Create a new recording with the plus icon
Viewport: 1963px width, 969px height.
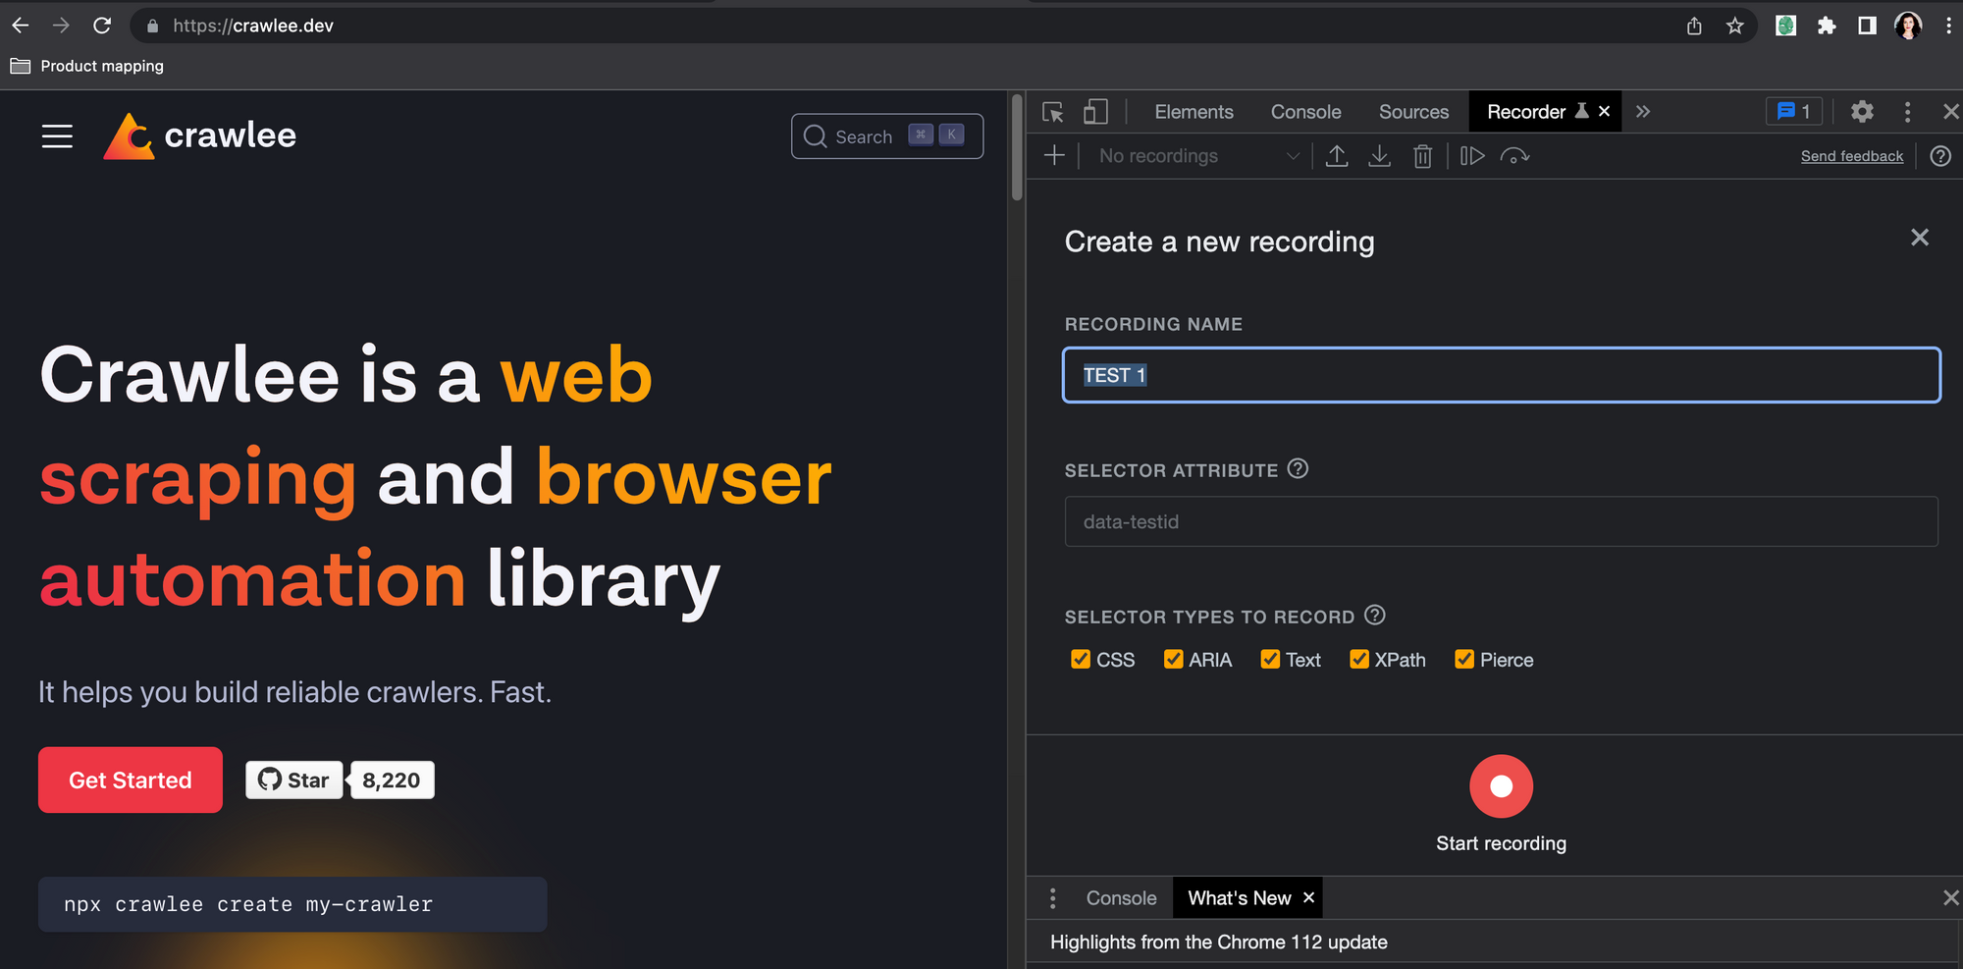[x=1054, y=155]
